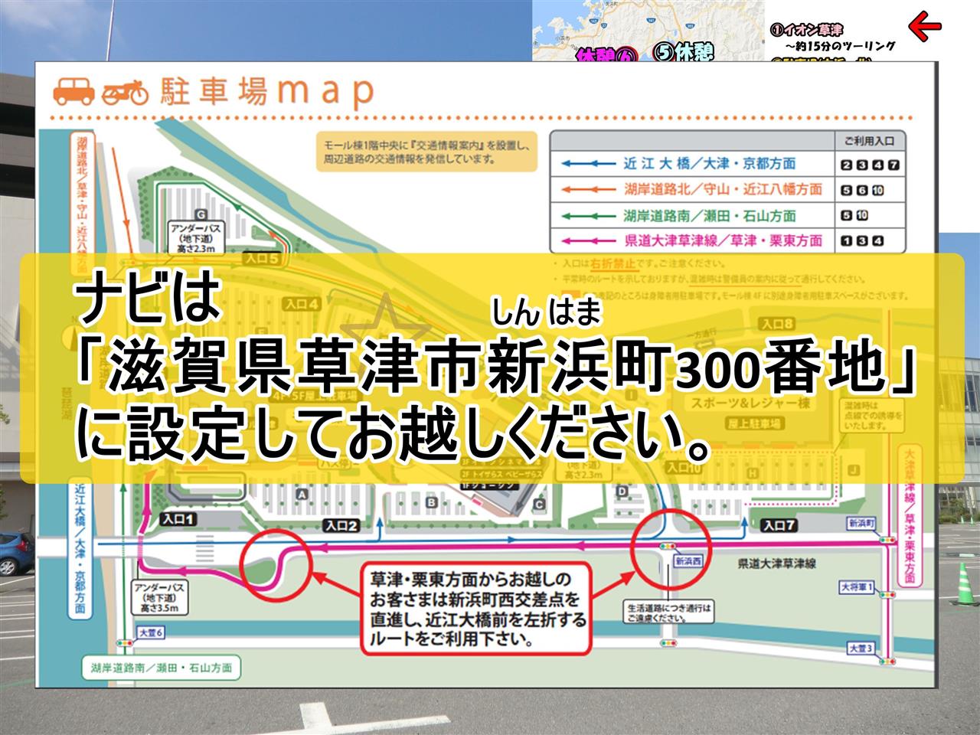This screenshot has height=735, width=980.
Task: Click the '入口1' entrance label on map
Action: [x=179, y=520]
